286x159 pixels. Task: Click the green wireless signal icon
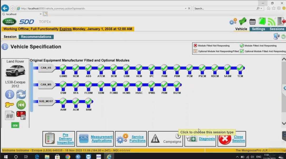point(272,22)
